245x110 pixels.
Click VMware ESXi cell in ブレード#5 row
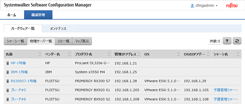pos(162,90)
